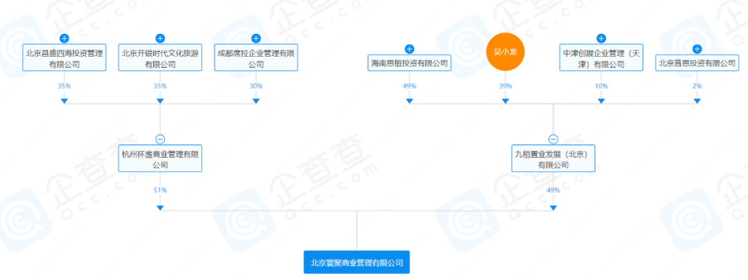Collapse the 杭州杯盏商业管理有限公司 minus icon
Image resolution: width=748 pixels, height=280 pixels.
(x=160, y=139)
